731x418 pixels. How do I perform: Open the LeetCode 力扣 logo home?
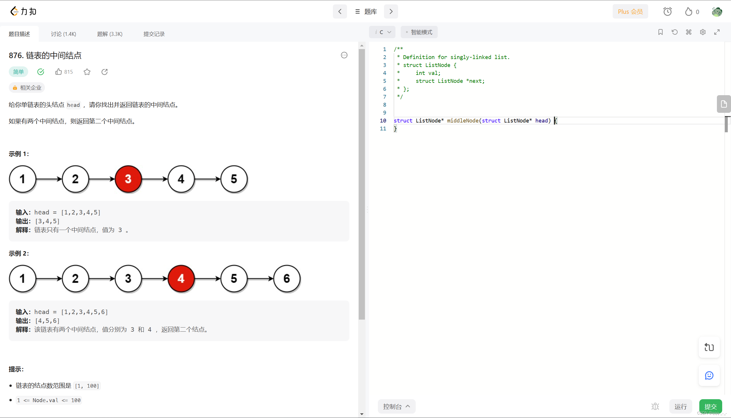[x=23, y=11]
